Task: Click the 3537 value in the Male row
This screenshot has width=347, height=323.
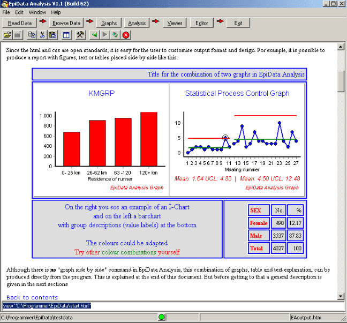Action: pos(278,236)
